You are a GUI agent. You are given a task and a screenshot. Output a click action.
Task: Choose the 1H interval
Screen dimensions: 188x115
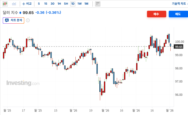(59, 4)
